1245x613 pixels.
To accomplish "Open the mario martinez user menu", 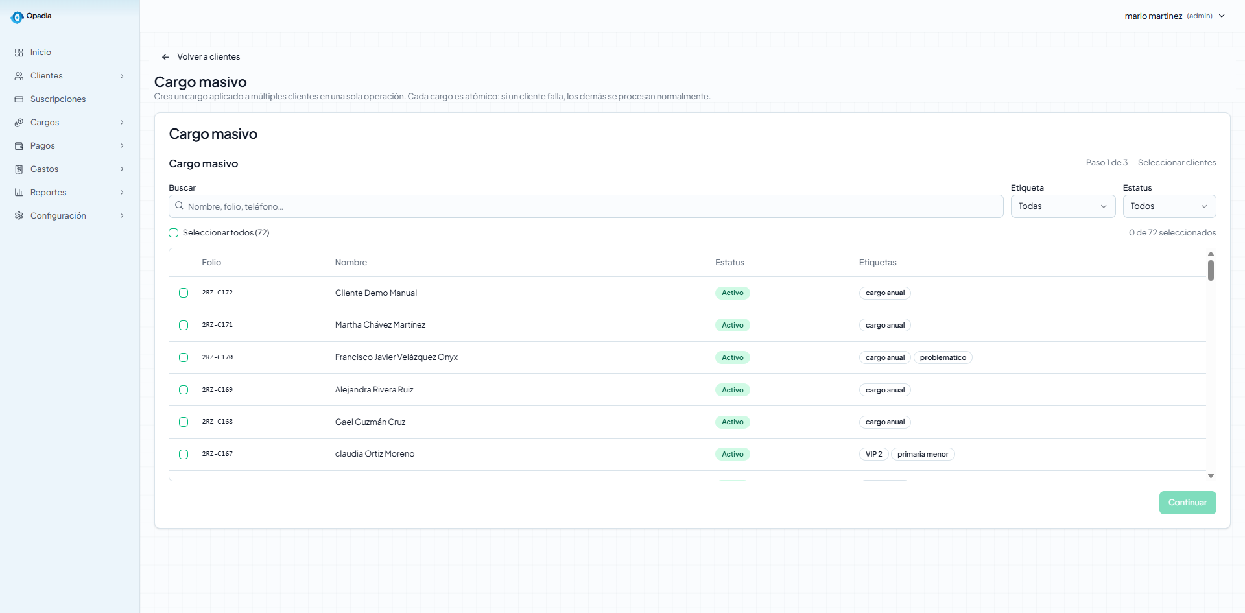I will click(1174, 16).
